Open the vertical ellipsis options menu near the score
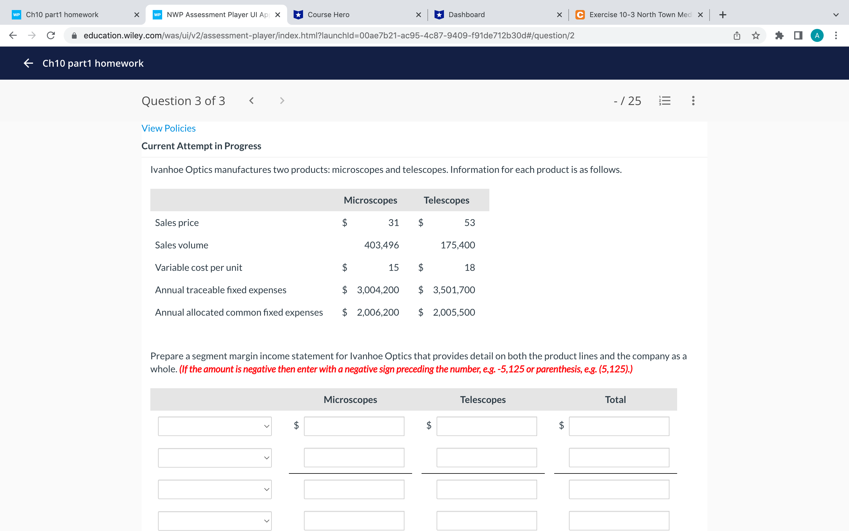This screenshot has width=849, height=531. [693, 101]
